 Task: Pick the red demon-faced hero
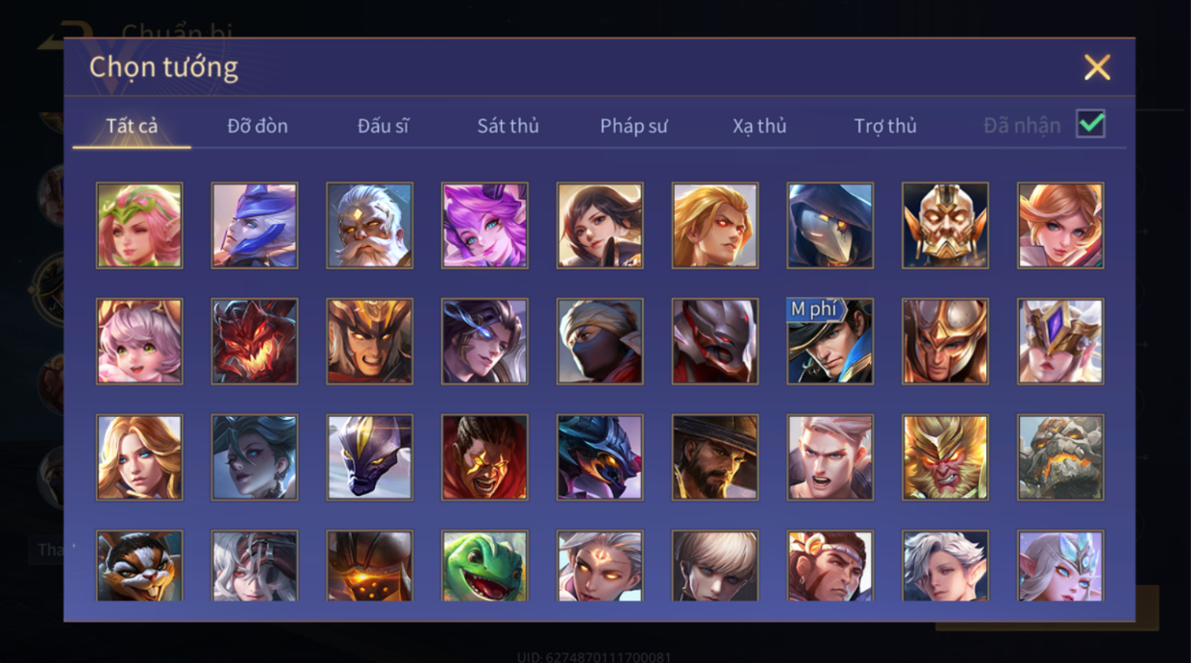pos(255,341)
